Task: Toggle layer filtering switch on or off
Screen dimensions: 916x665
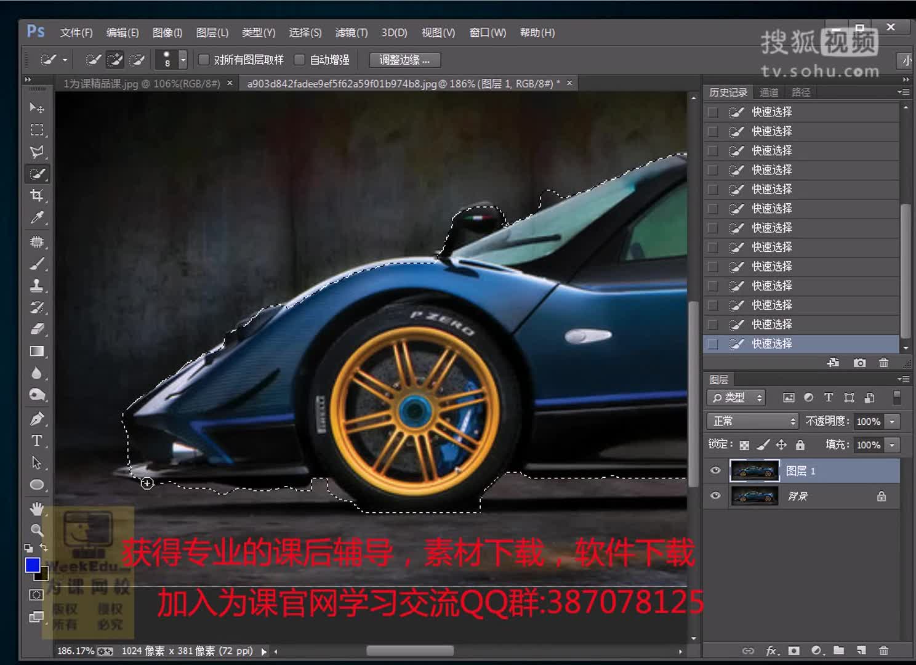Action: (x=897, y=398)
